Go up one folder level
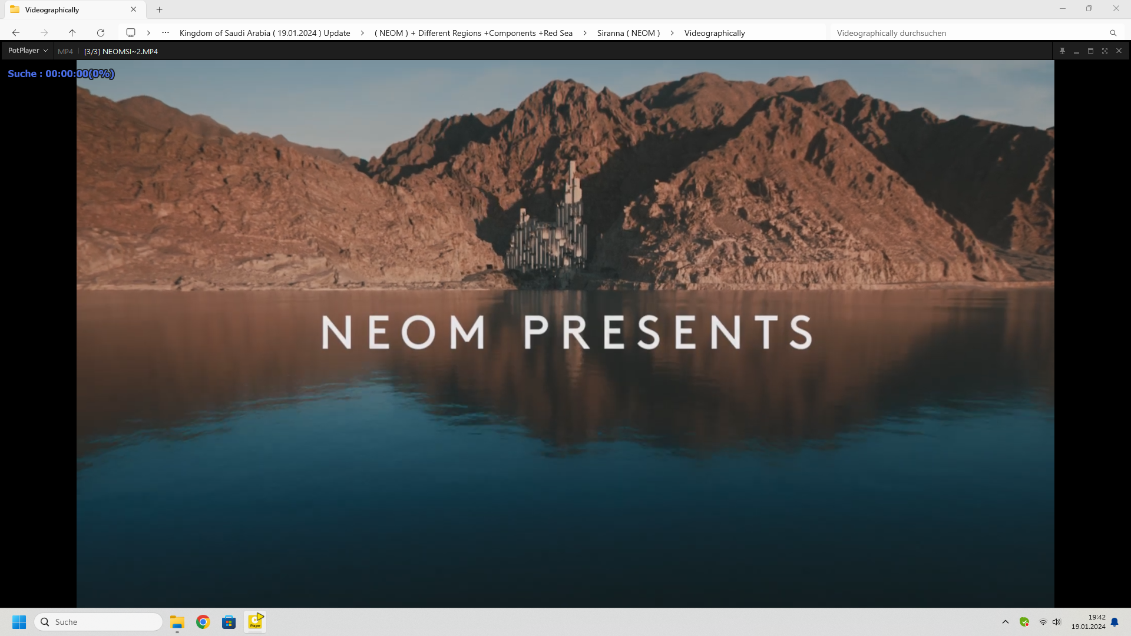Screen dimensions: 1131x636 pos(72,33)
